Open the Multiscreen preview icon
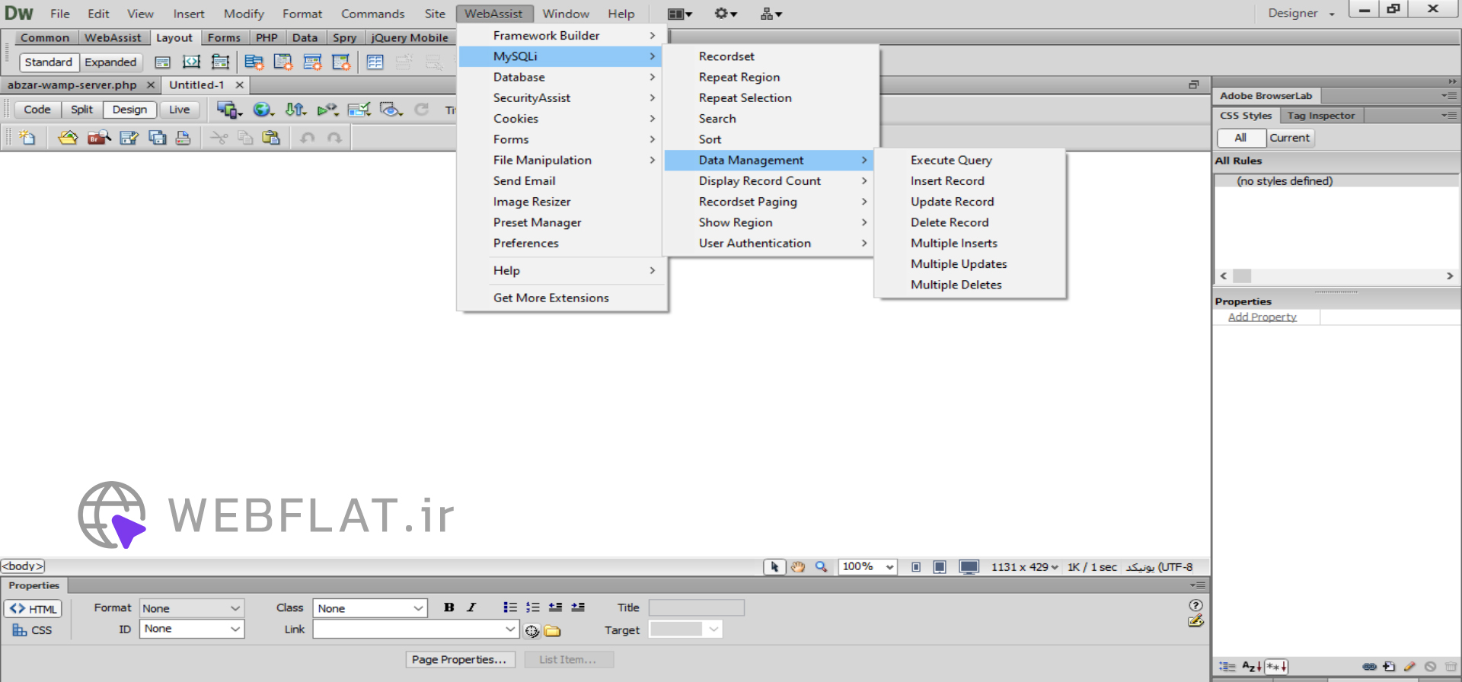The height and width of the screenshot is (682, 1462). tap(228, 110)
